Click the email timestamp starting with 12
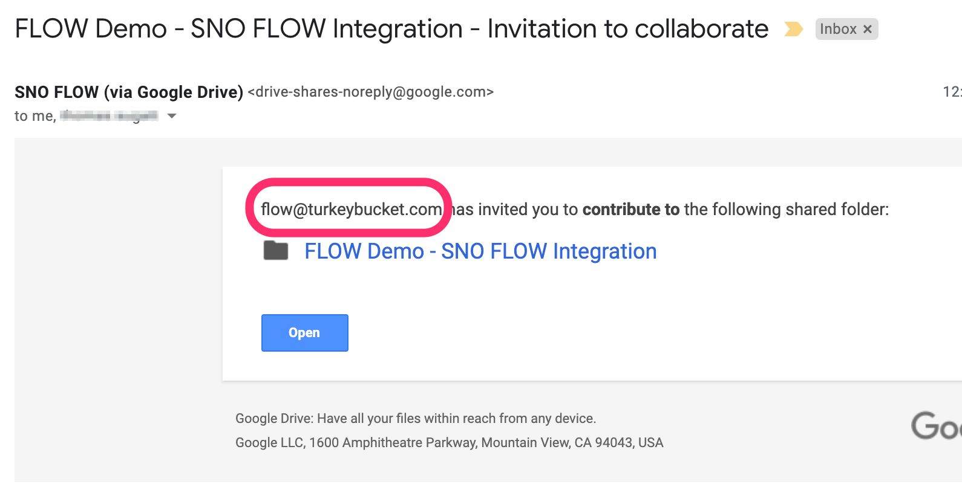This screenshot has height=487, width=962. [952, 92]
